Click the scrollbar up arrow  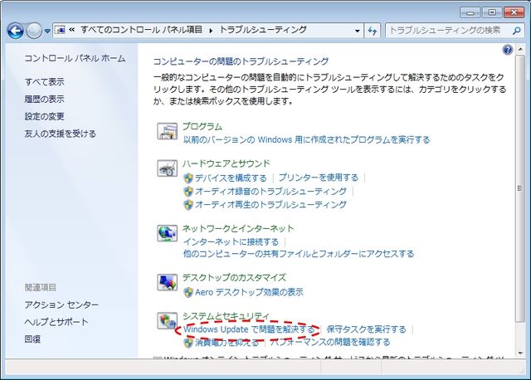tap(520, 50)
